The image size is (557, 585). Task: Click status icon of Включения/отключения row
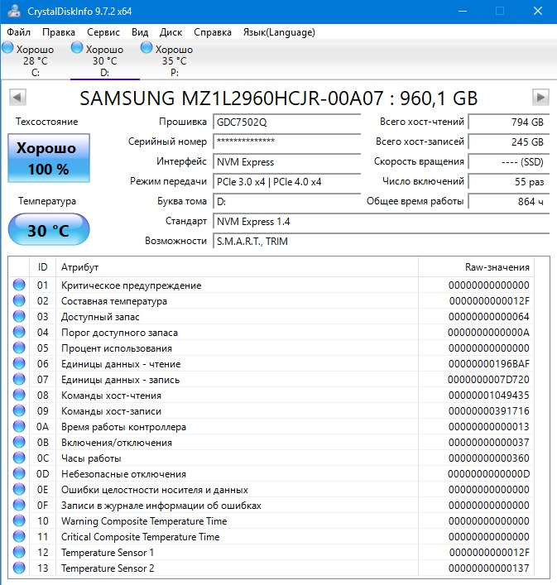coord(19,442)
